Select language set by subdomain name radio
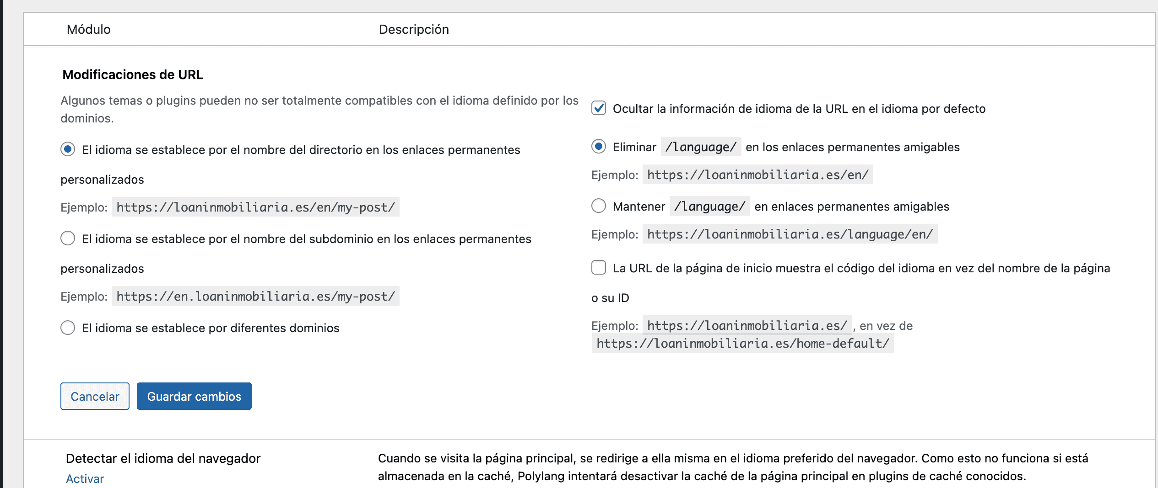This screenshot has height=488, width=1158. click(x=68, y=238)
